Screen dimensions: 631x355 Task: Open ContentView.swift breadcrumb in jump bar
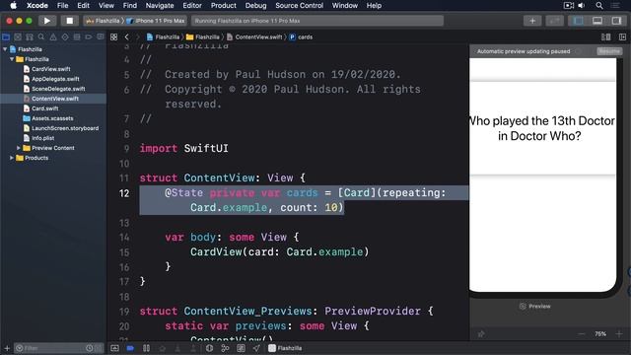pos(254,37)
